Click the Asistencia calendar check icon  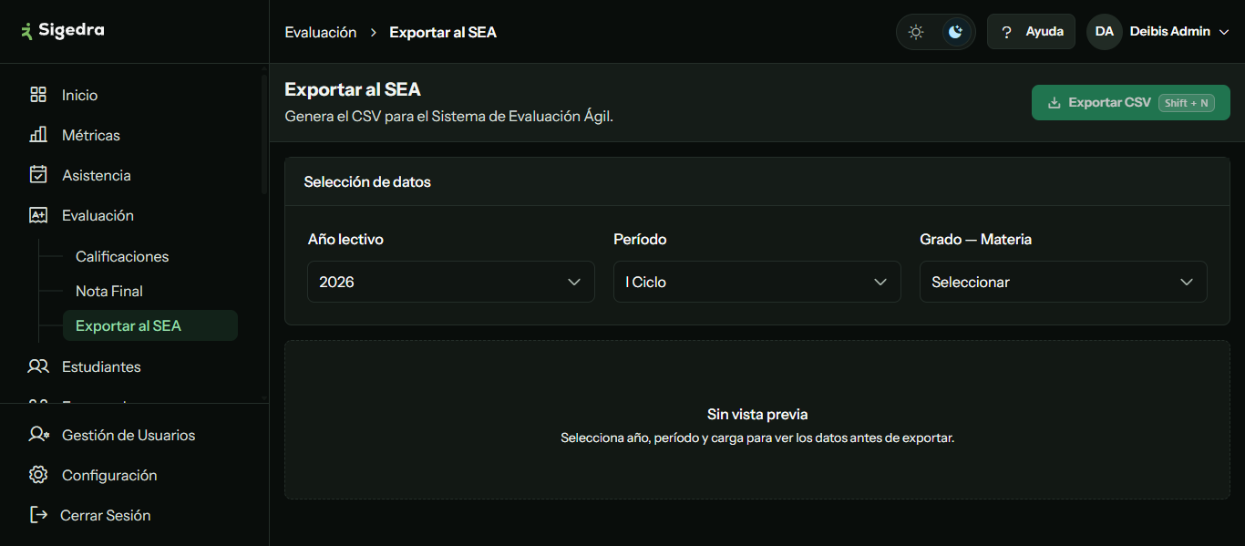38,175
